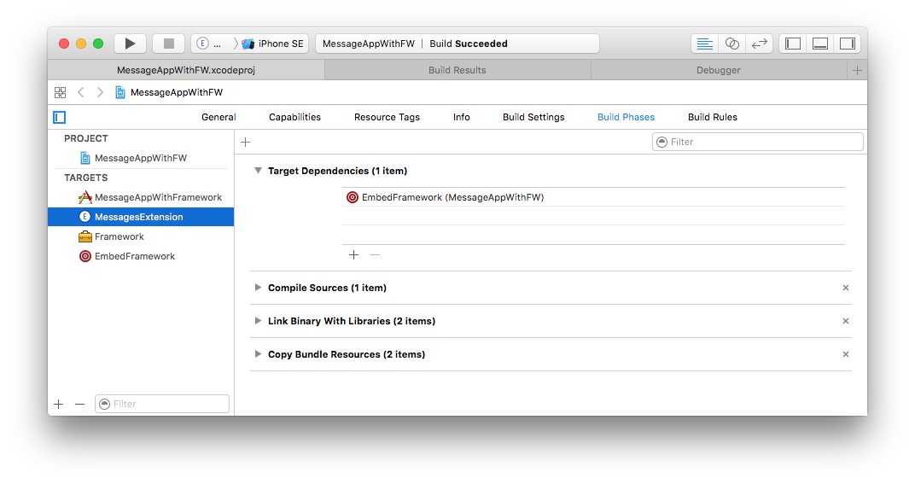Expand Link Binary With Libraries
The width and height of the screenshot is (915, 484).
(258, 321)
